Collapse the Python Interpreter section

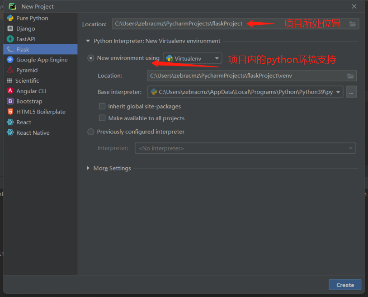pos(88,41)
